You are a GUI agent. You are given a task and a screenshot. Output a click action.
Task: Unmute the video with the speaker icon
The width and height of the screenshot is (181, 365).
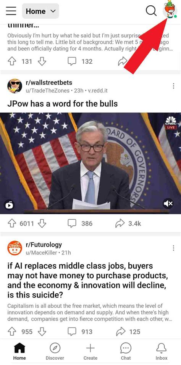(168, 203)
